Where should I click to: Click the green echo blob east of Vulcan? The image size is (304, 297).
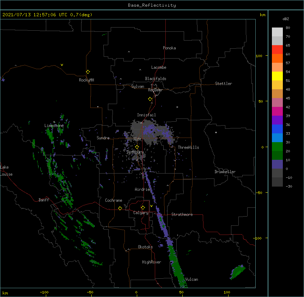[237, 272]
